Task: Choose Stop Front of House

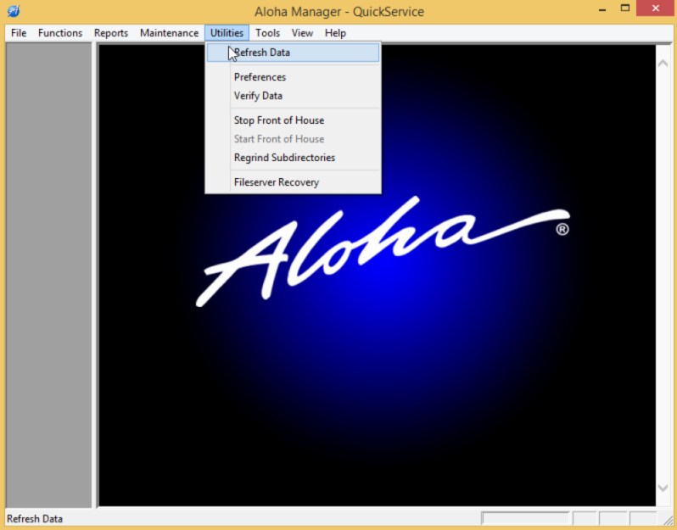Action: (x=294, y=120)
